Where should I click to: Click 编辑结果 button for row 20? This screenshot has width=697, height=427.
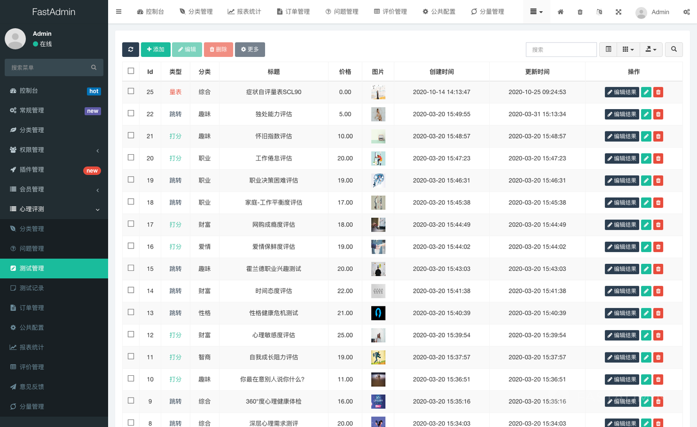(622, 158)
